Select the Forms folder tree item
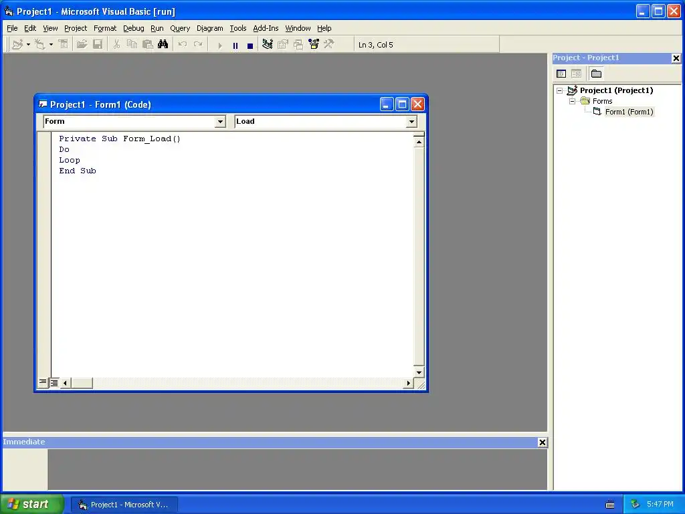Screen dimensions: 685x514 tap(603, 102)
